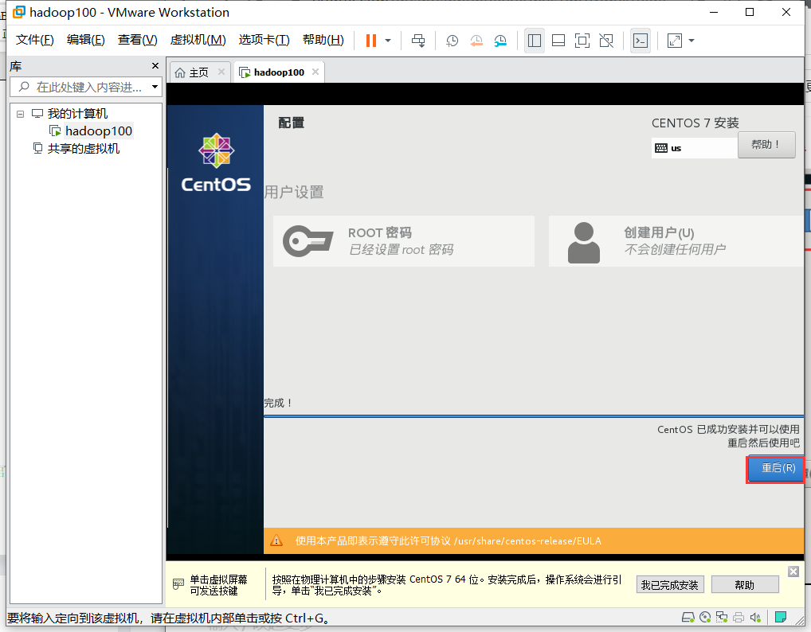Toggle the console view button
811x632 pixels.
[641, 41]
